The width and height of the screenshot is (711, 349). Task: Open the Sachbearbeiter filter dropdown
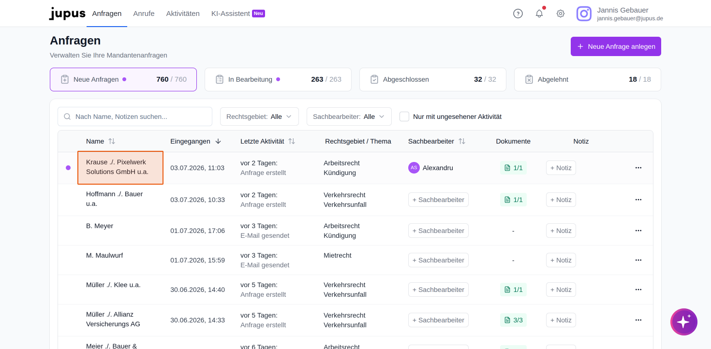coord(349,116)
